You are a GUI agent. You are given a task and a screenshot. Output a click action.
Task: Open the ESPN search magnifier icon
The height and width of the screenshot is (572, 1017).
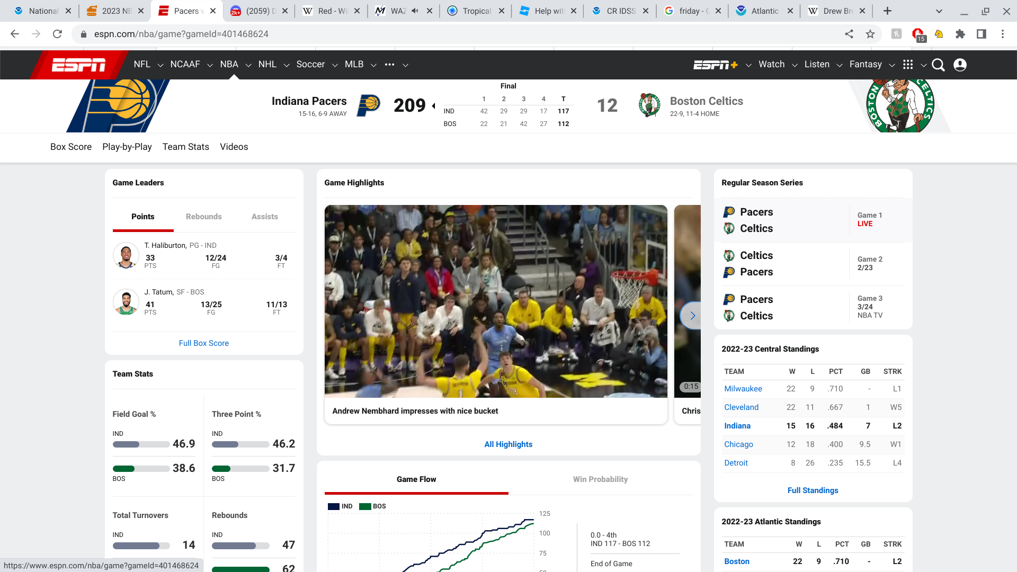point(938,65)
